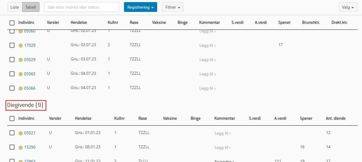The width and height of the screenshot is (362, 162).
Task: Click status dot beside individ 05021
Action: [x=21, y=133]
